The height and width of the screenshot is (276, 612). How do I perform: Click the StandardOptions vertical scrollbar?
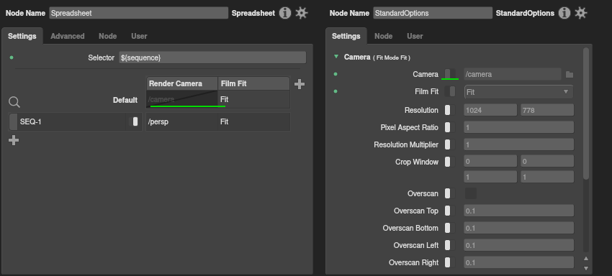(586, 114)
